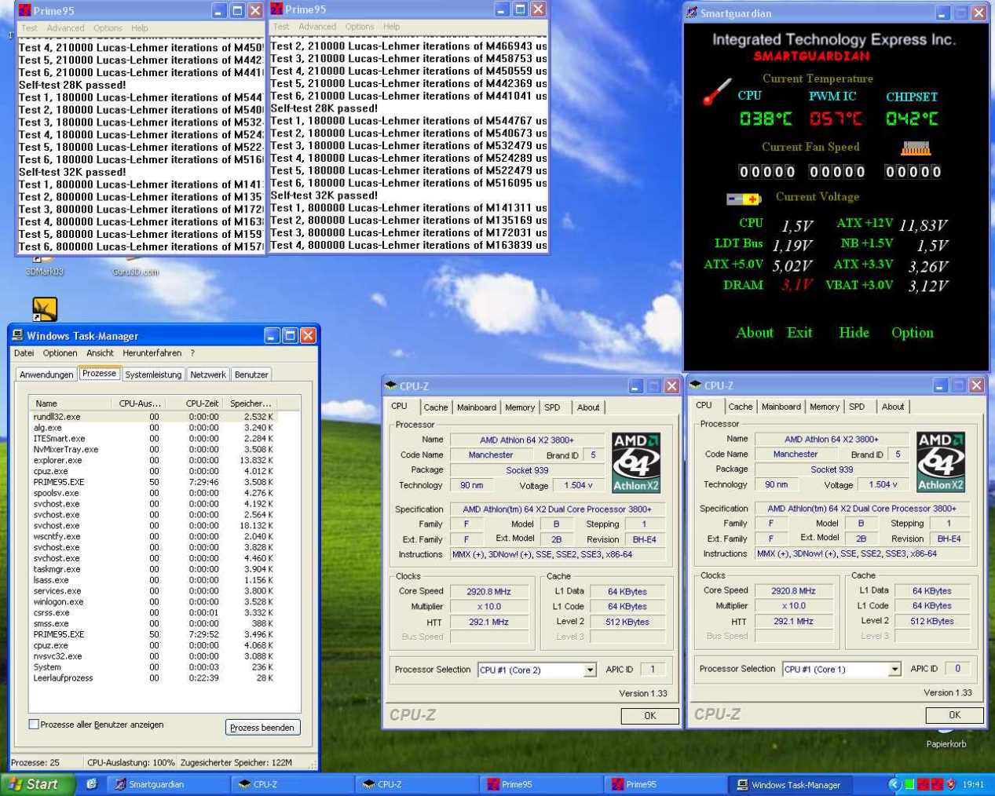Sort processes by Speicher column header
The width and height of the screenshot is (995, 796).
pos(251,403)
